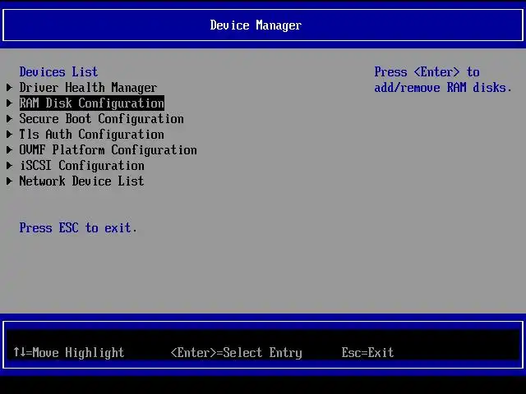The width and height of the screenshot is (526, 394).
Task: Open Secure Boot Configuration
Action: pos(101,118)
